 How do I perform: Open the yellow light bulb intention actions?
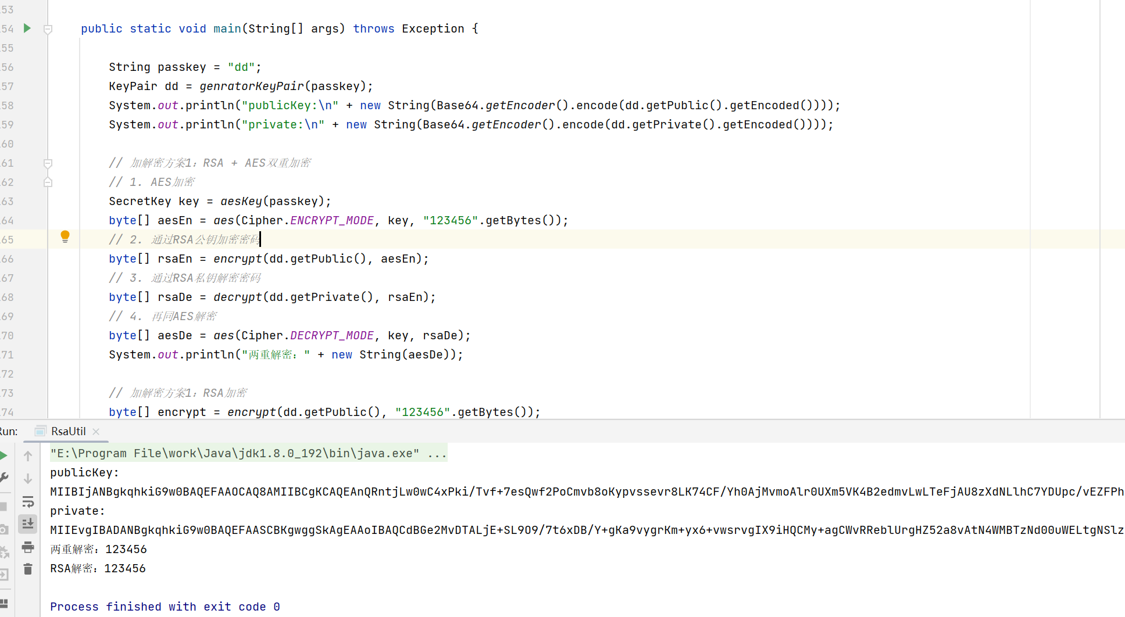coord(65,236)
